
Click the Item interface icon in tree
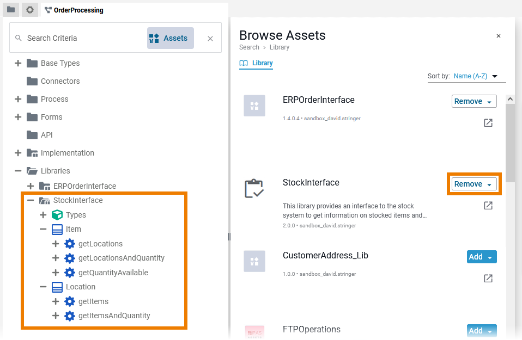(57, 229)
